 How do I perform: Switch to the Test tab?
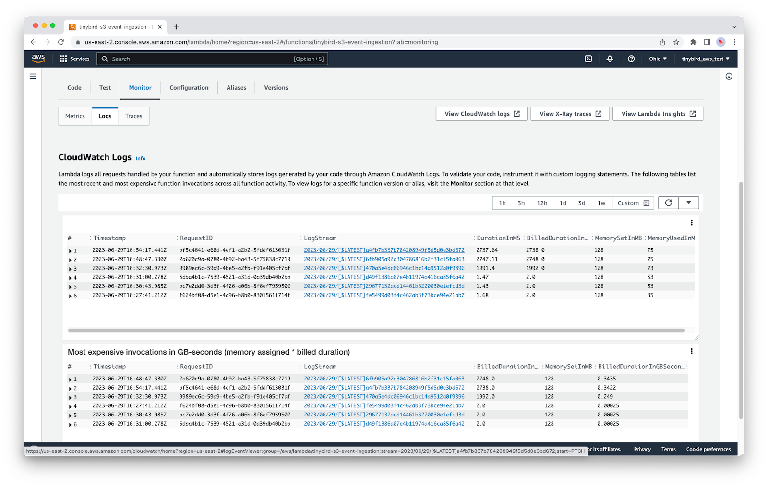click(x=105, y=88)
